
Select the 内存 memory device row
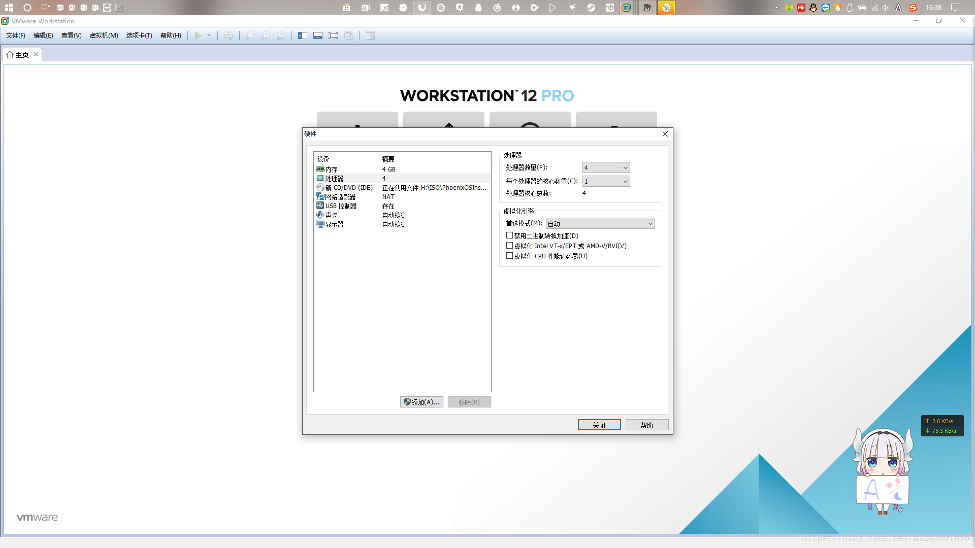point(331,169)
